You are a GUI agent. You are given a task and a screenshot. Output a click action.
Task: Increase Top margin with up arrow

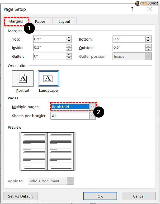coord(69,38)
